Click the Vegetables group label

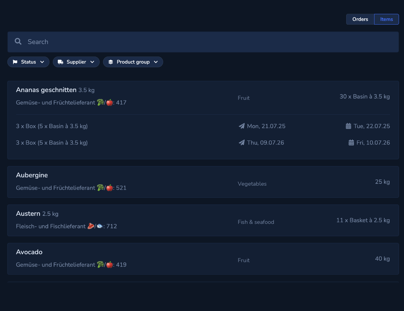(x=252, y=184)
